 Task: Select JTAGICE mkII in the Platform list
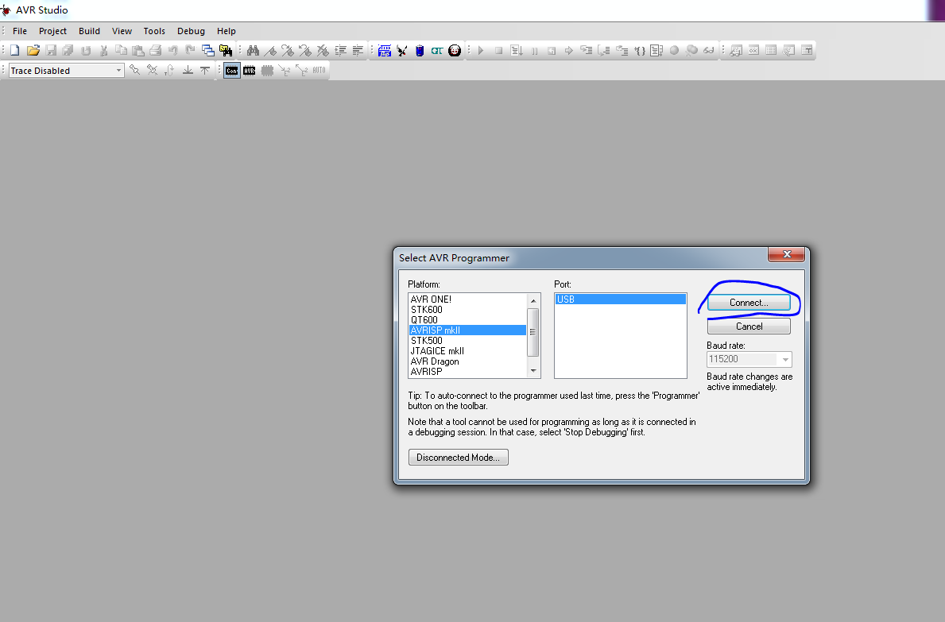click(467, 351)
